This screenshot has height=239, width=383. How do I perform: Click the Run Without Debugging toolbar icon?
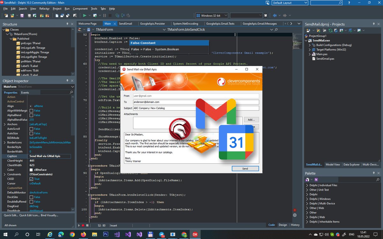click(95, 15)
